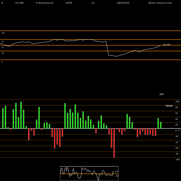Click the -20 label on MR axis
The image size is (181, 181).
point(177,136)
